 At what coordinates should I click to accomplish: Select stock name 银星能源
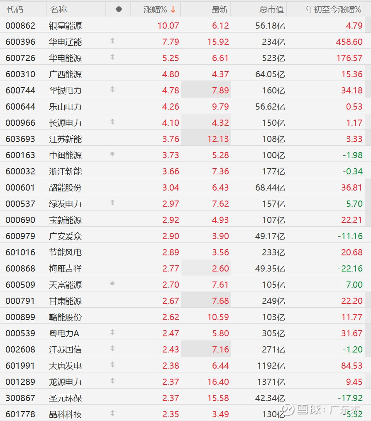(65, 26)
